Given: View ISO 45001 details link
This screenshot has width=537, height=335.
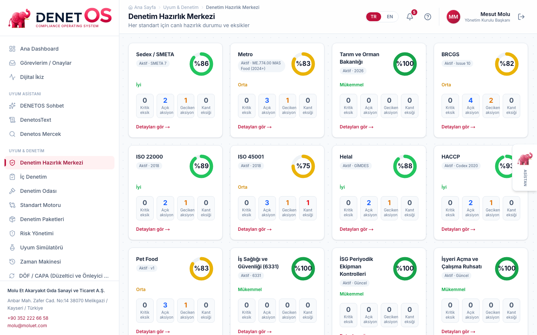Looking at the screenshot, I should 255,229.
